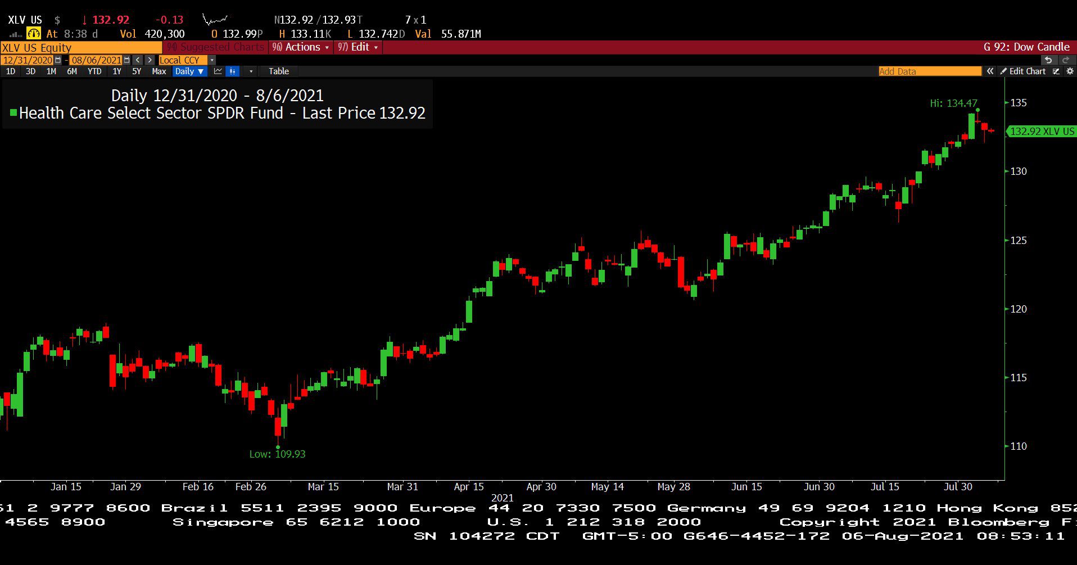The height and width of the screenshot is (565, 1077).
Task: Click the 125 price axis label
Action: point(1019,241)
